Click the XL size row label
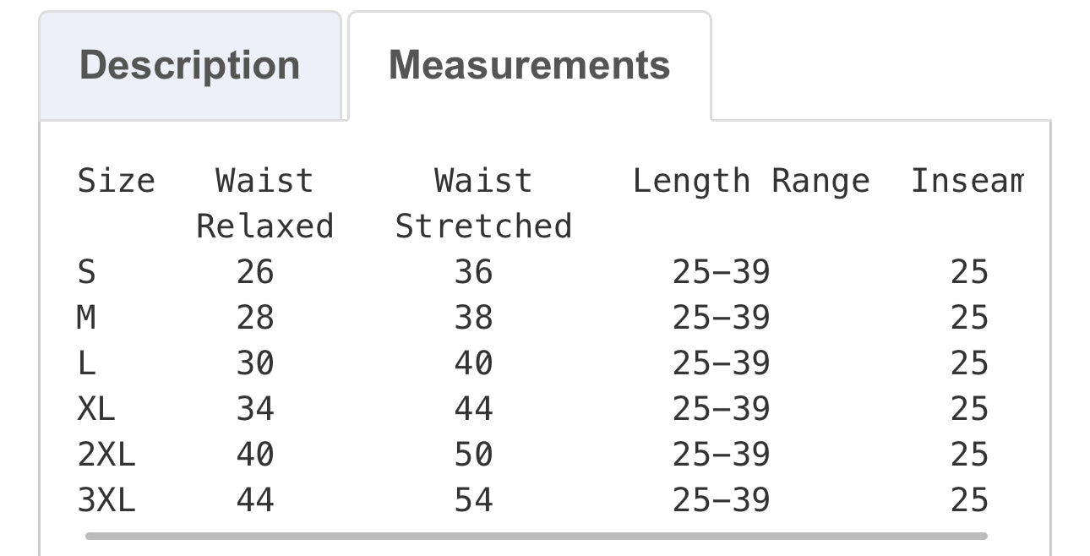1090x556 pixels. pyautogui.click(x=96, y=409)
